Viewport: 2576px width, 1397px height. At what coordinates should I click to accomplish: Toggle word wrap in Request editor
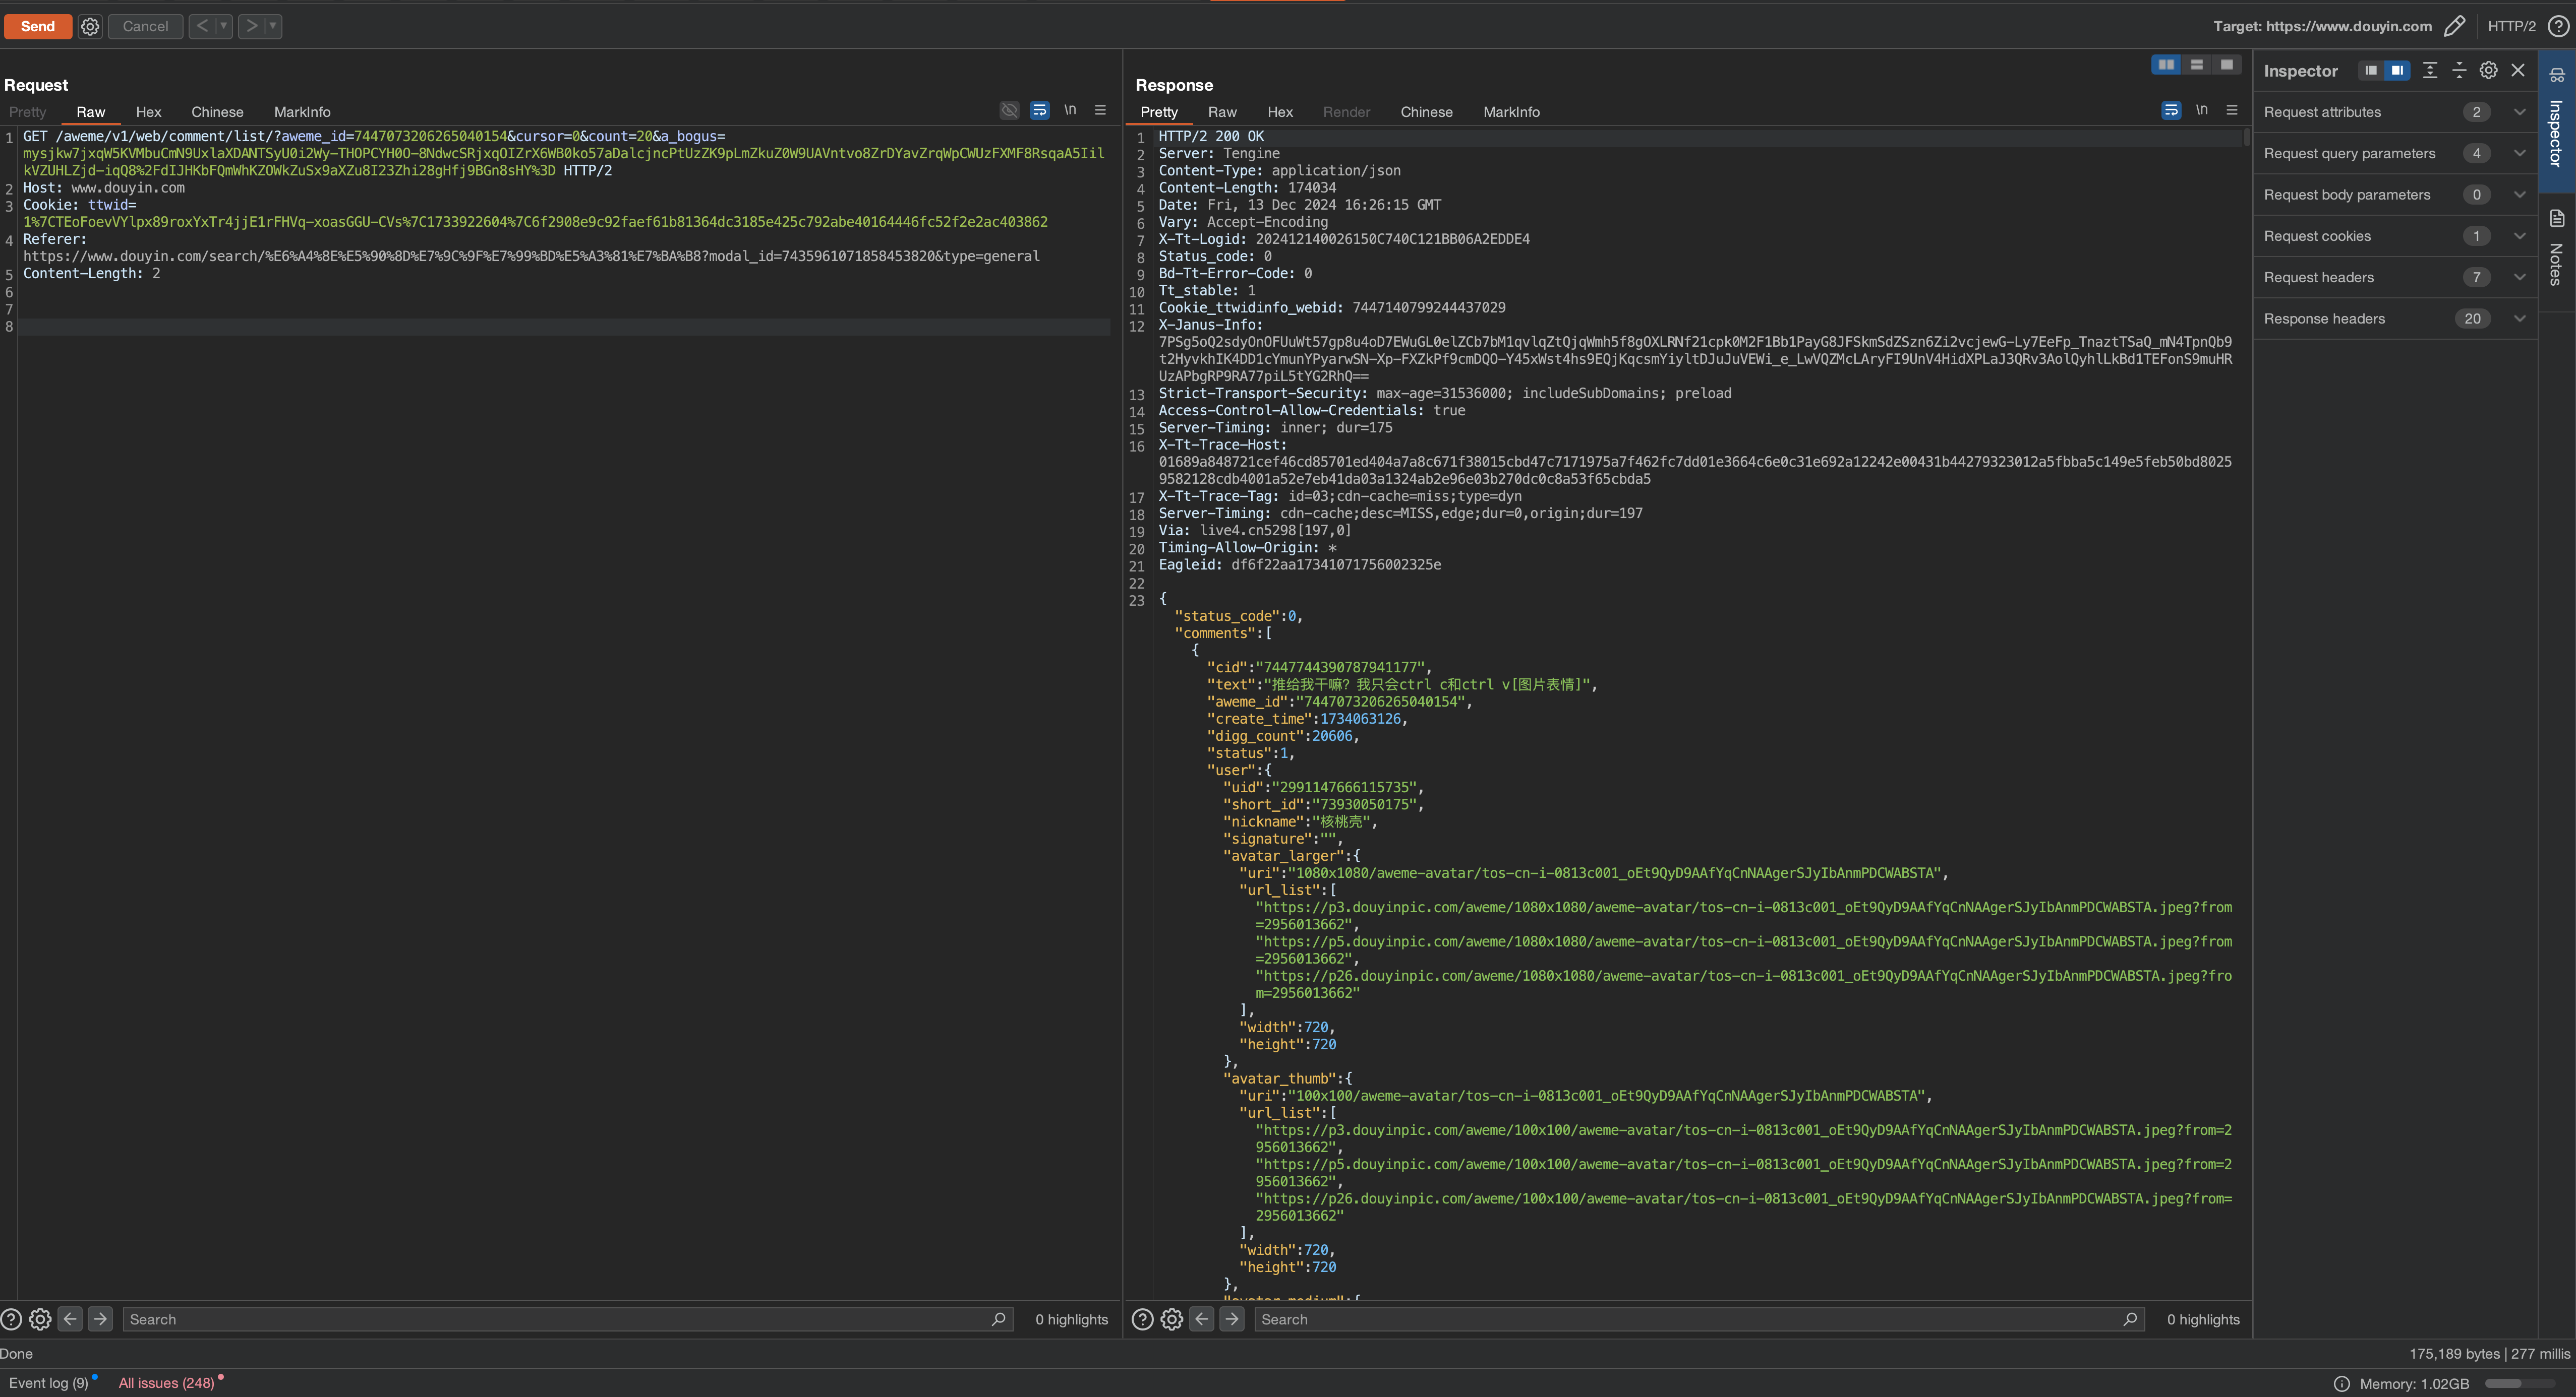point(1039,110)
